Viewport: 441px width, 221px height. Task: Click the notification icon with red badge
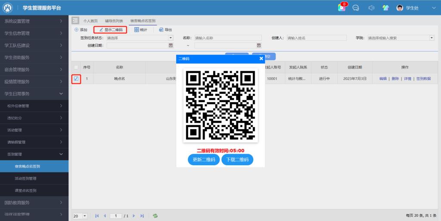click(342, 8)
